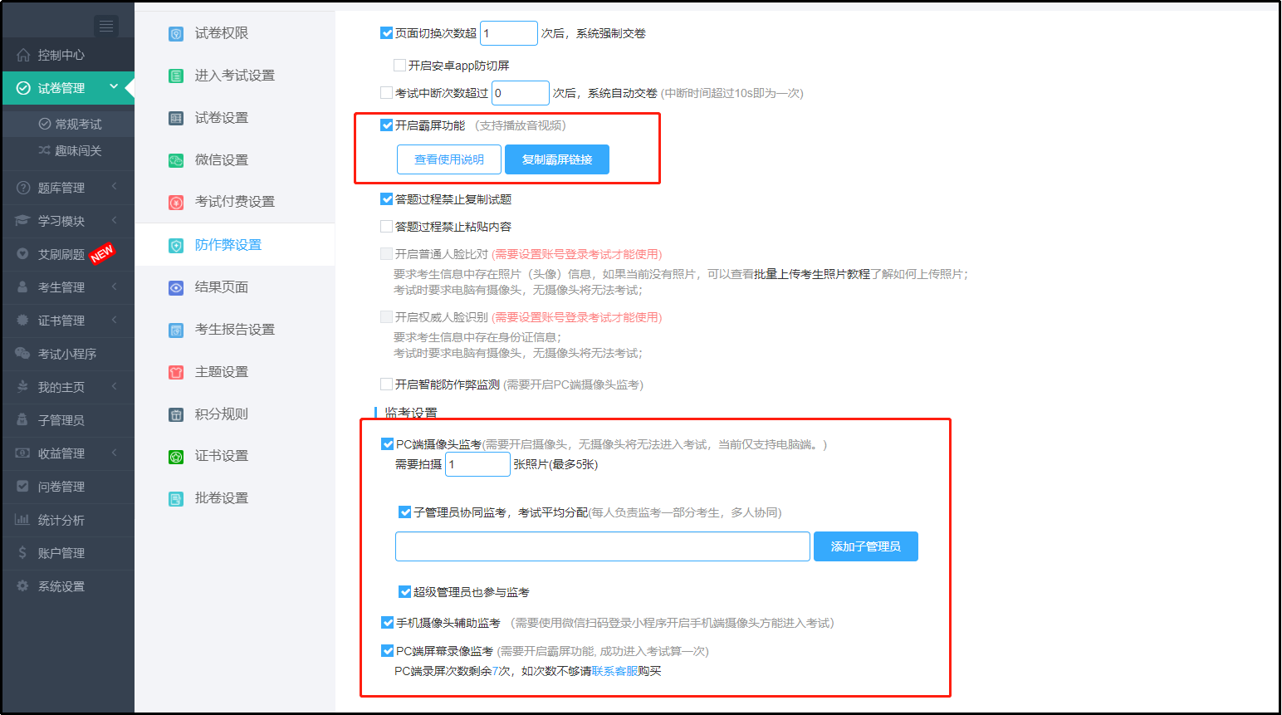
Task: Expand the 证书管理 sidebar menu
Action: coord(114,319)
